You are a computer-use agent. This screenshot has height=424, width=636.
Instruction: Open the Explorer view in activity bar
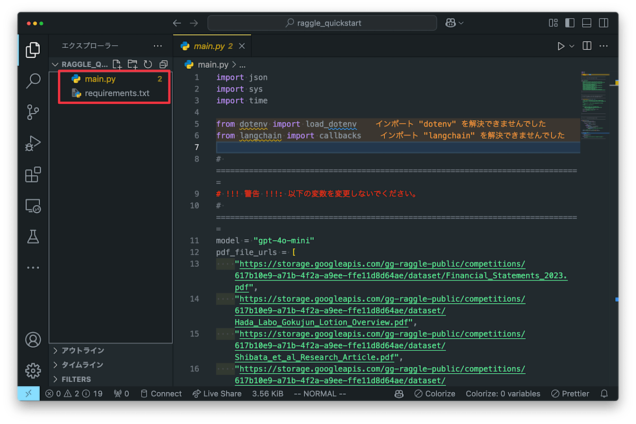(x=33, y=50)
